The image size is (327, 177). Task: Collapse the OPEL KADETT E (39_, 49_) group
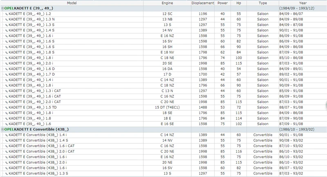click(2, 8)
